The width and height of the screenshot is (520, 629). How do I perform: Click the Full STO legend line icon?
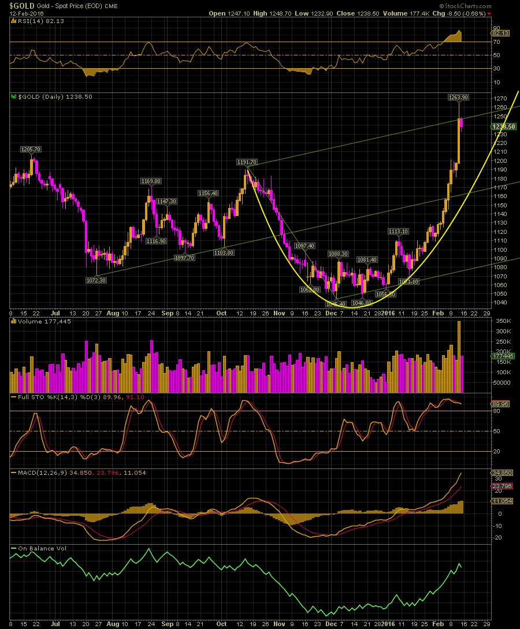coord(13,397)
